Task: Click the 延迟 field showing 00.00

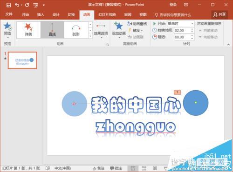Action: [182, 37]
